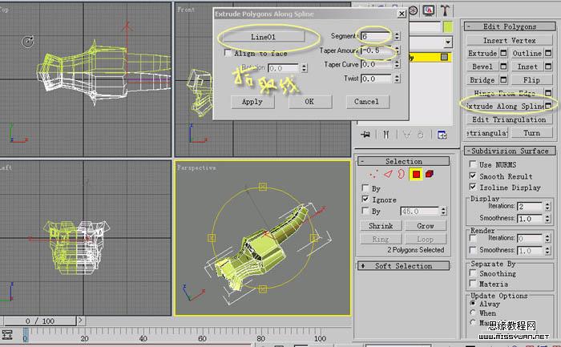Enable Use NURMS checkbox

pyautogui.click(x=473, y=164)
